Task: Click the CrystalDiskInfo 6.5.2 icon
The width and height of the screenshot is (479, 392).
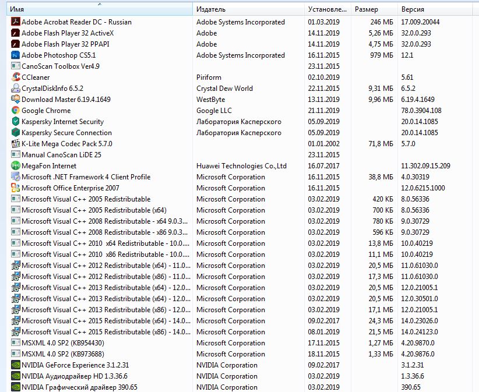Action: [15, 88]
